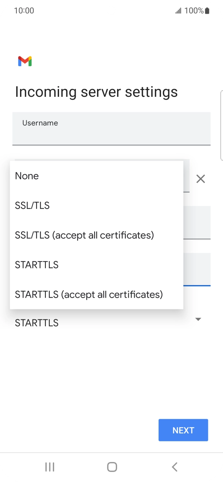
Task: Tap the server field beside the popup
Action: point(197,223)
